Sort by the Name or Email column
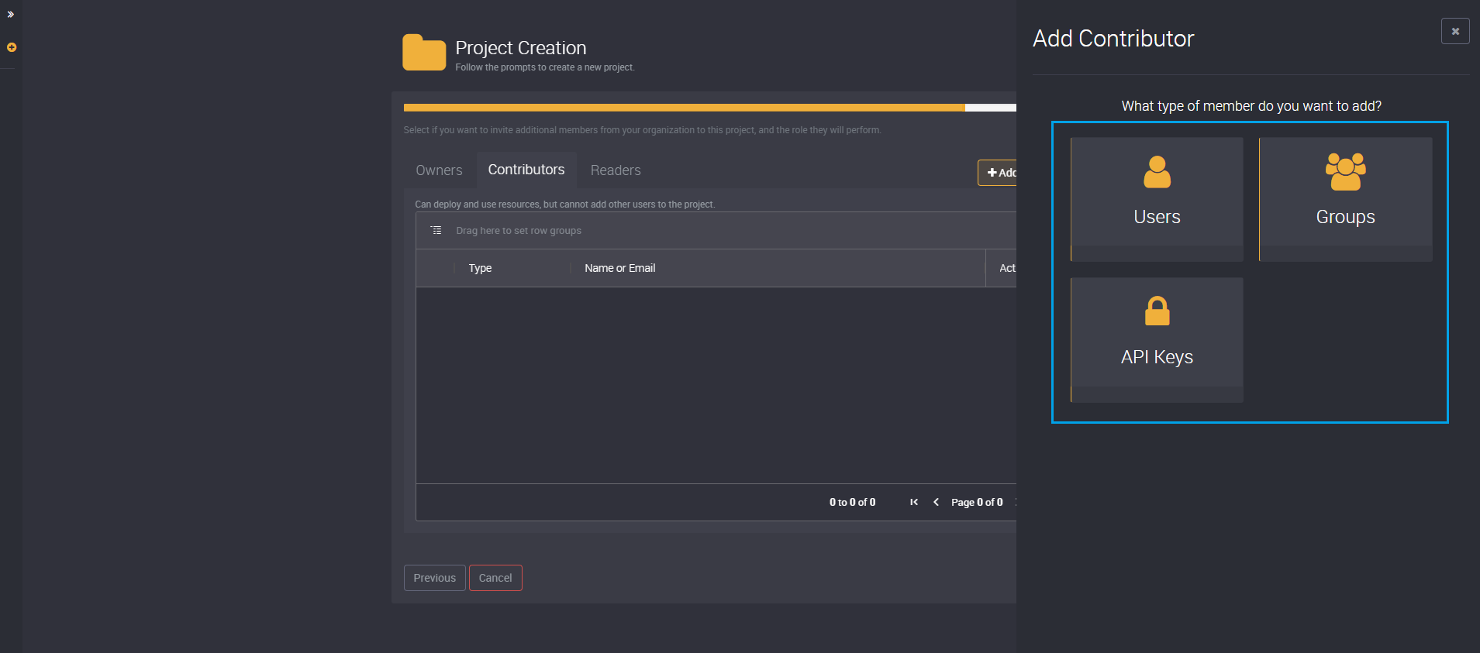The height and width of the screenshot is (653, 1480). (x=620, y=268)
